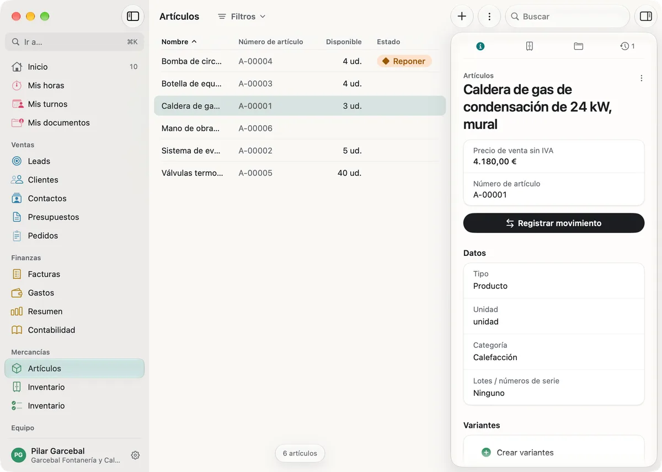This screenshot has width=662, height=472.
Task: Go to Mis horas
Action: [x=74, y=85]
